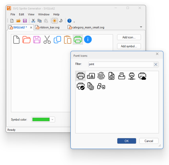Select the pink floppy save sprite icon
Image resolution: width=169 pixels, height=165 pixels.
pyautogui.click(x=37, y=40)
